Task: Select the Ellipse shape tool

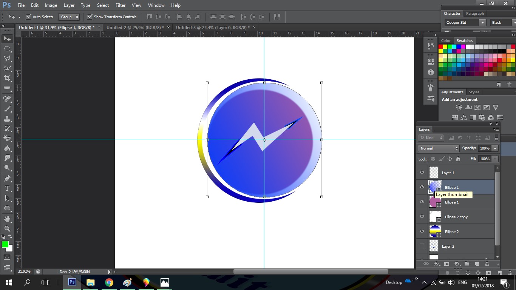Action: point(7,208)
